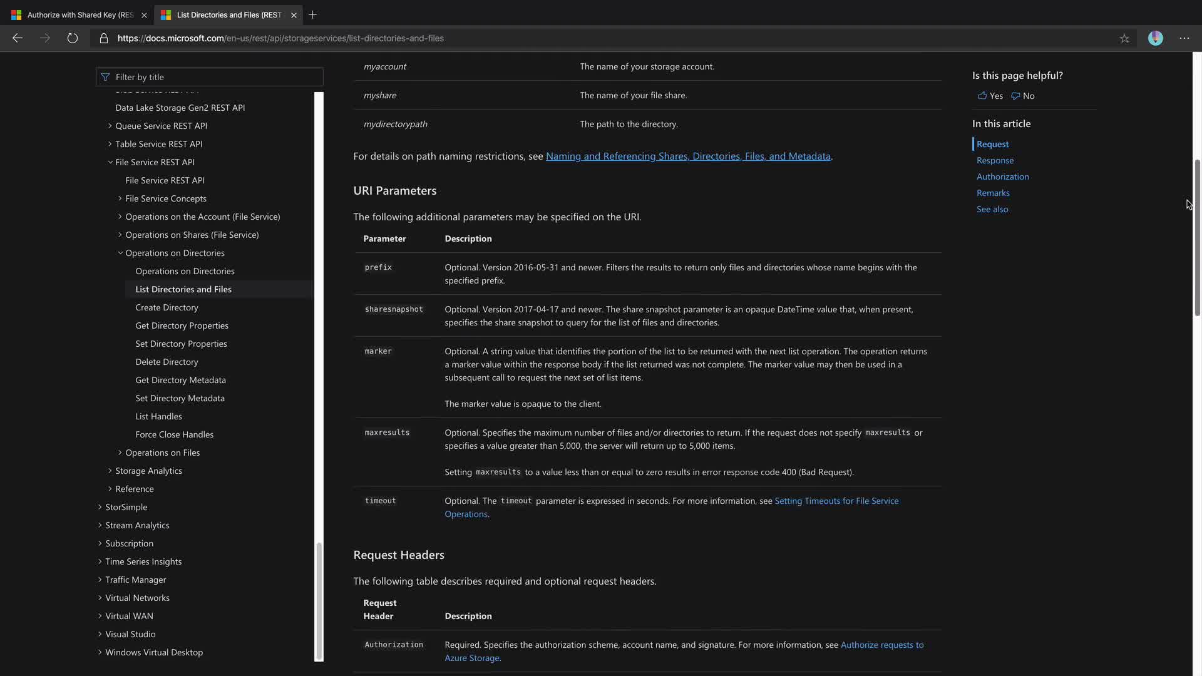Click the browser back arrow
Viewport: 1202px width, 676px height.
coord(18,38)
